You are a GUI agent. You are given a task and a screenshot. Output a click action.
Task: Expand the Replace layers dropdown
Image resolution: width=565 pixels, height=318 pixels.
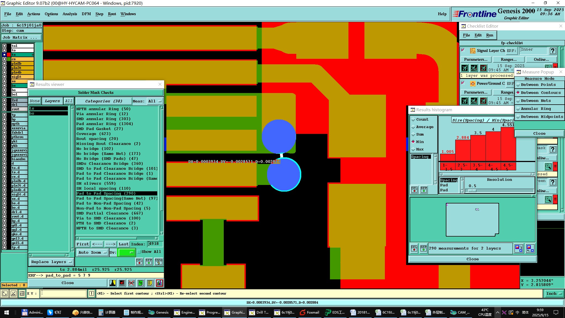[x=51, y=262]
